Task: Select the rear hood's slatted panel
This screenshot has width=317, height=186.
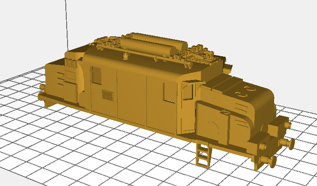Action: [61, 79]
